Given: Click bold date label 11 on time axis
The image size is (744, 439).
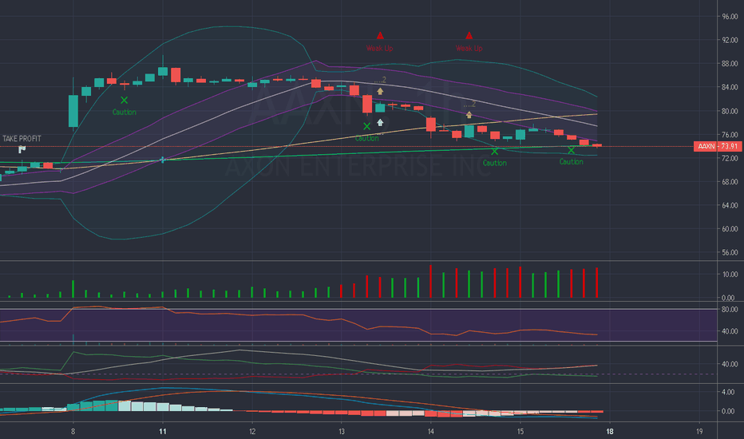Looking at the screenshot, I should click(x=163, y=431).
